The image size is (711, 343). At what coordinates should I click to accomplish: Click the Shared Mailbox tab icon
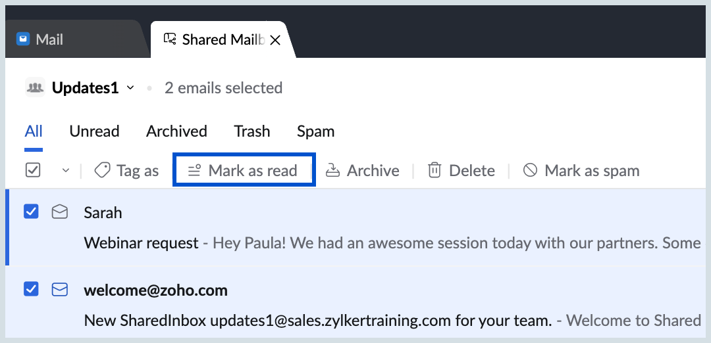click(x=170, y=39)
